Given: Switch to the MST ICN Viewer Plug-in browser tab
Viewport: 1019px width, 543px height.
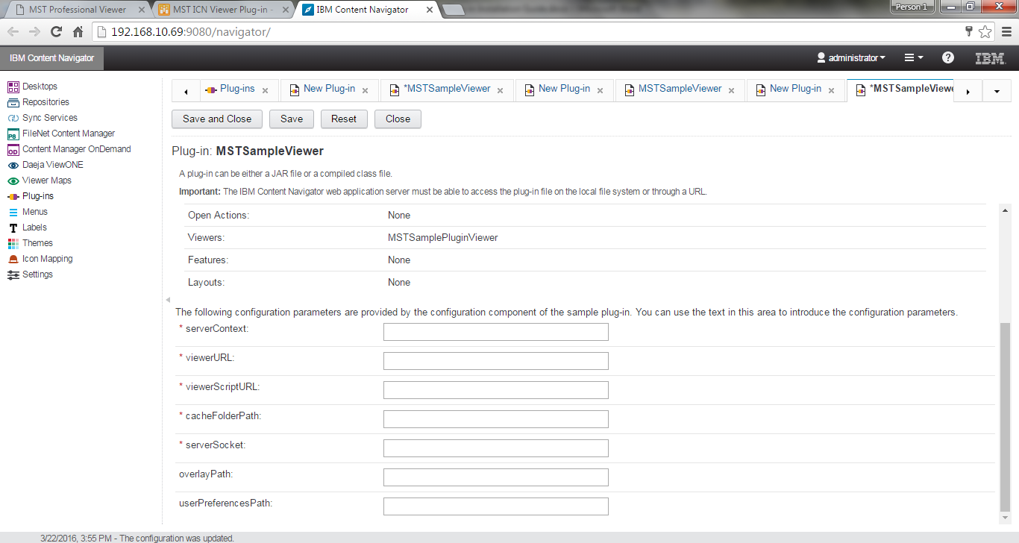Looking at the screenshot, I should [x=223, y=10].
